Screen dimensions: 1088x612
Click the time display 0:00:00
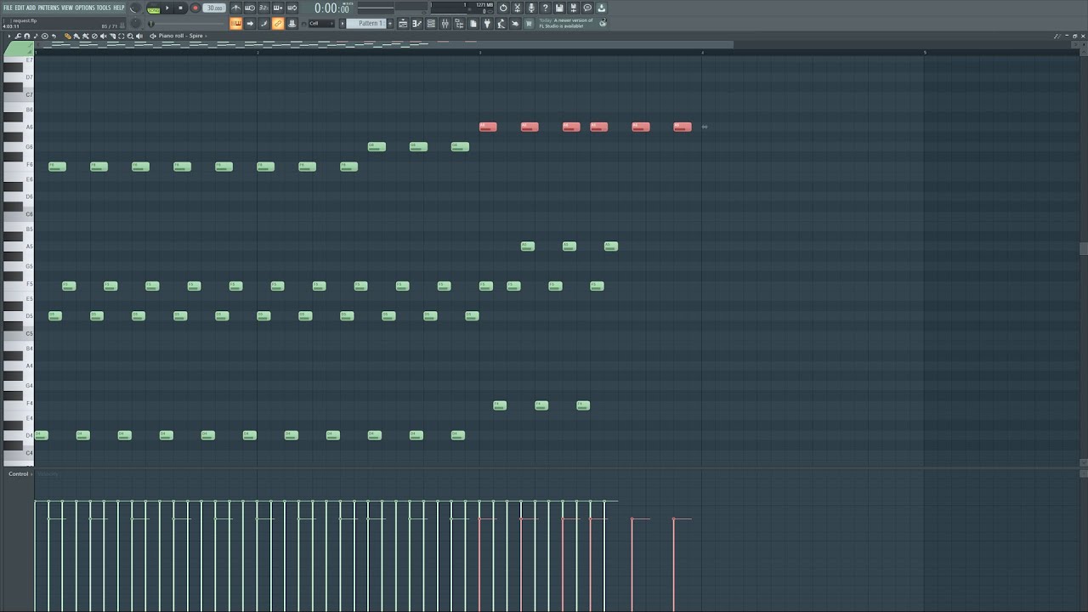331,8
